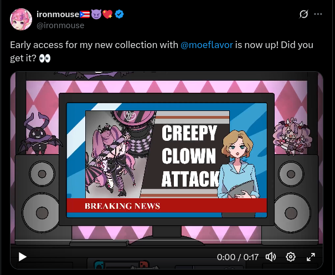
Task: Open the three-dot more options menu
Action: 318,14
